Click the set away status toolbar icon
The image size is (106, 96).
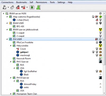(x=5, y=7)
